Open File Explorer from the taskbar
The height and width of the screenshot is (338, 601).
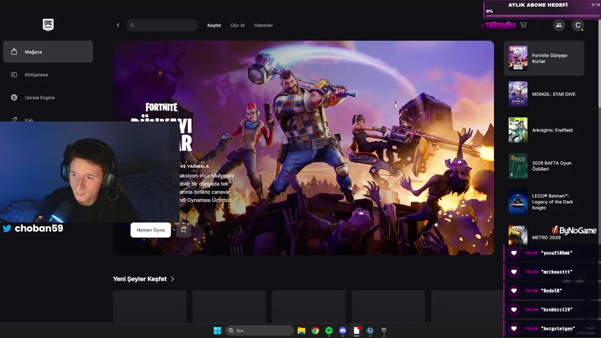(x=301, y=330)
